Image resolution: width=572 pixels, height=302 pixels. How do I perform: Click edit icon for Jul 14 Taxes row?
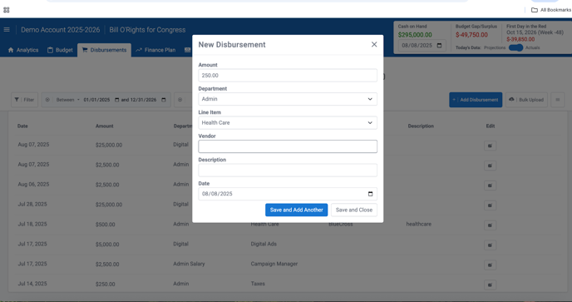[490, 285]
